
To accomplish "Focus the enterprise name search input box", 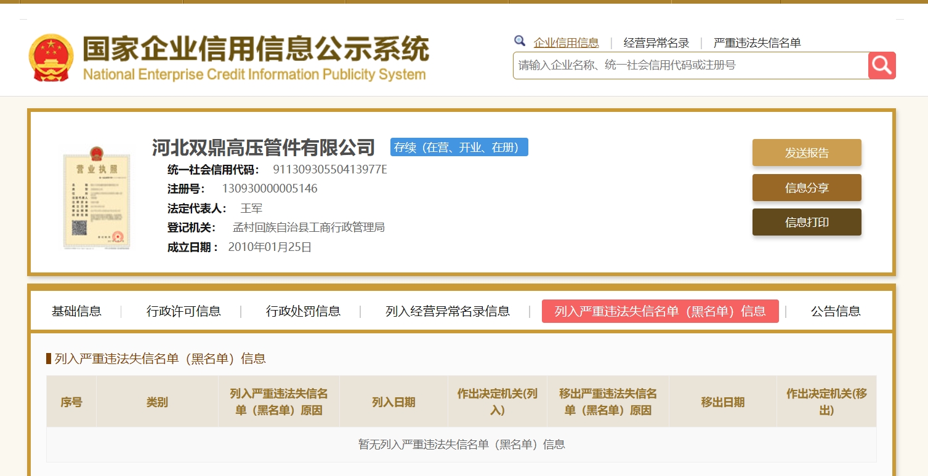I will pos(690,65).
